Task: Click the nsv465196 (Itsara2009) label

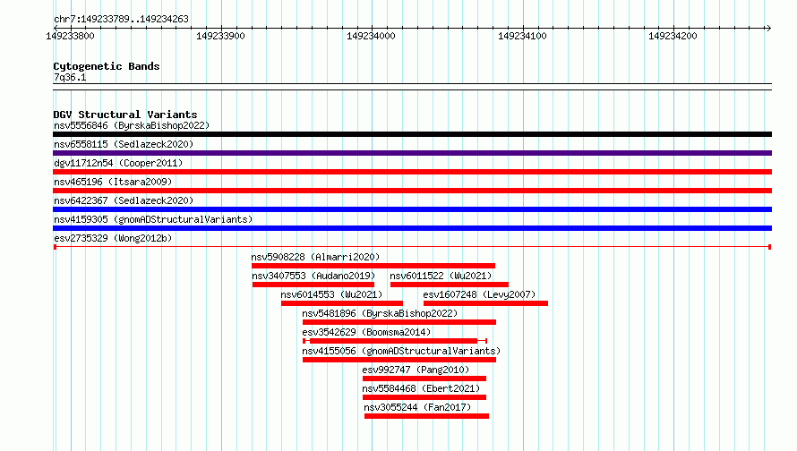Action: pos(113,182)
